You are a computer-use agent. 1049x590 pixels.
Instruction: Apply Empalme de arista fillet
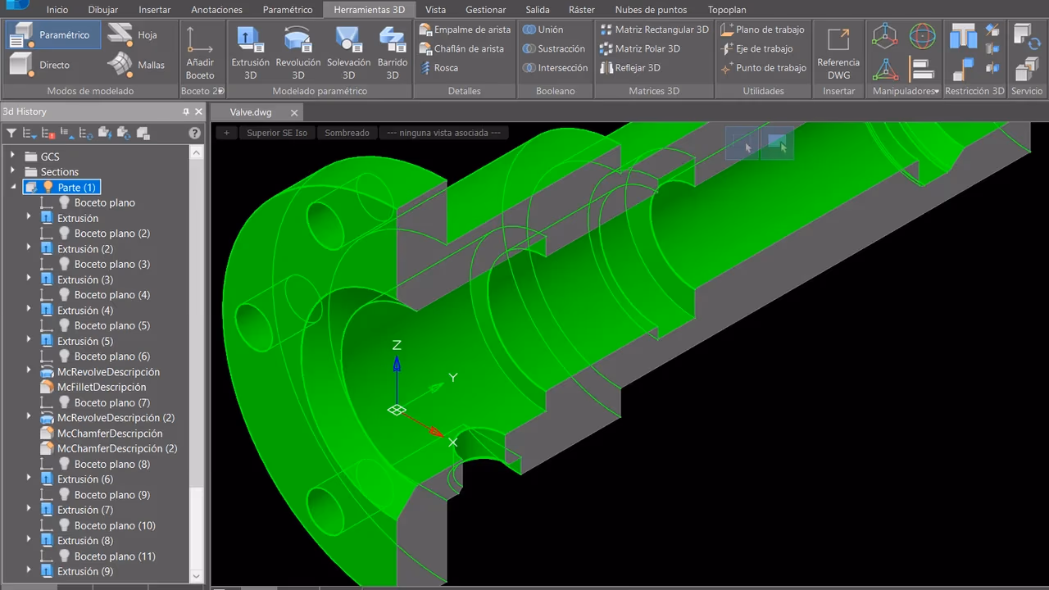click(465, 29)
